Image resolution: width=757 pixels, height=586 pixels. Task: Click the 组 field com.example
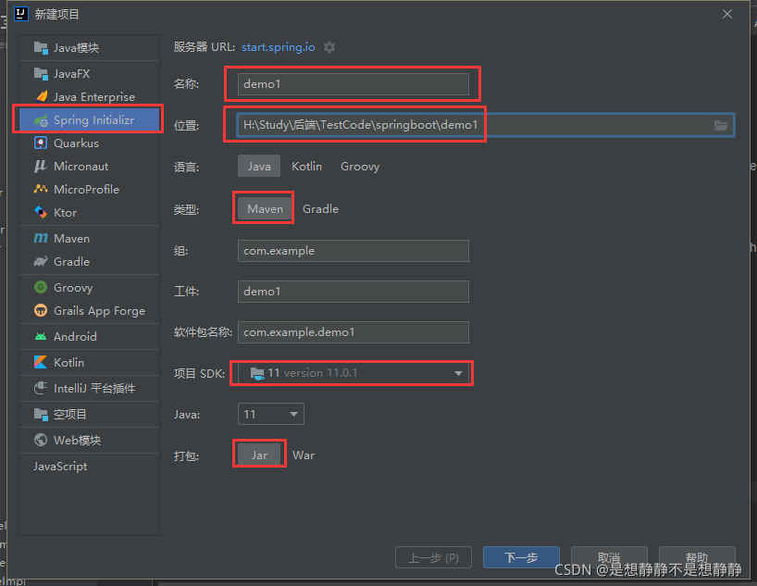pyautogui.click(x=354, y=251)
